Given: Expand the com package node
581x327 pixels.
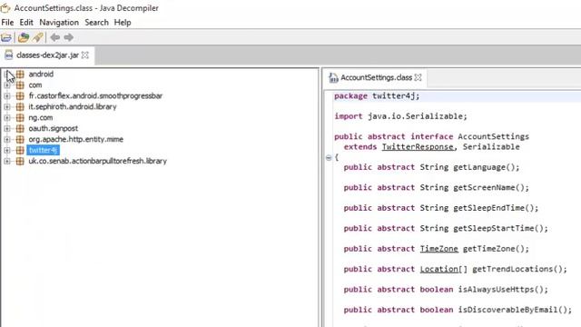Looking at the screenshot, I should point(7,84).
